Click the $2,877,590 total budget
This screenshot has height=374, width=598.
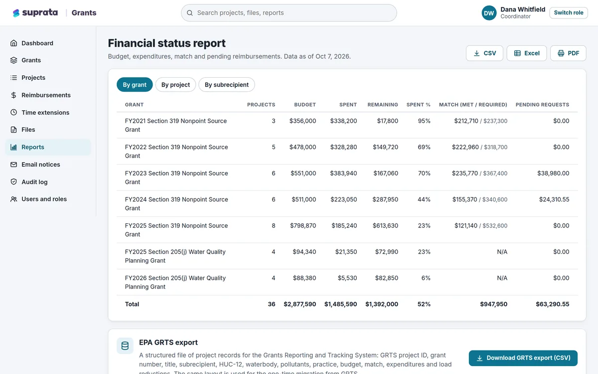tap(300, 304)
